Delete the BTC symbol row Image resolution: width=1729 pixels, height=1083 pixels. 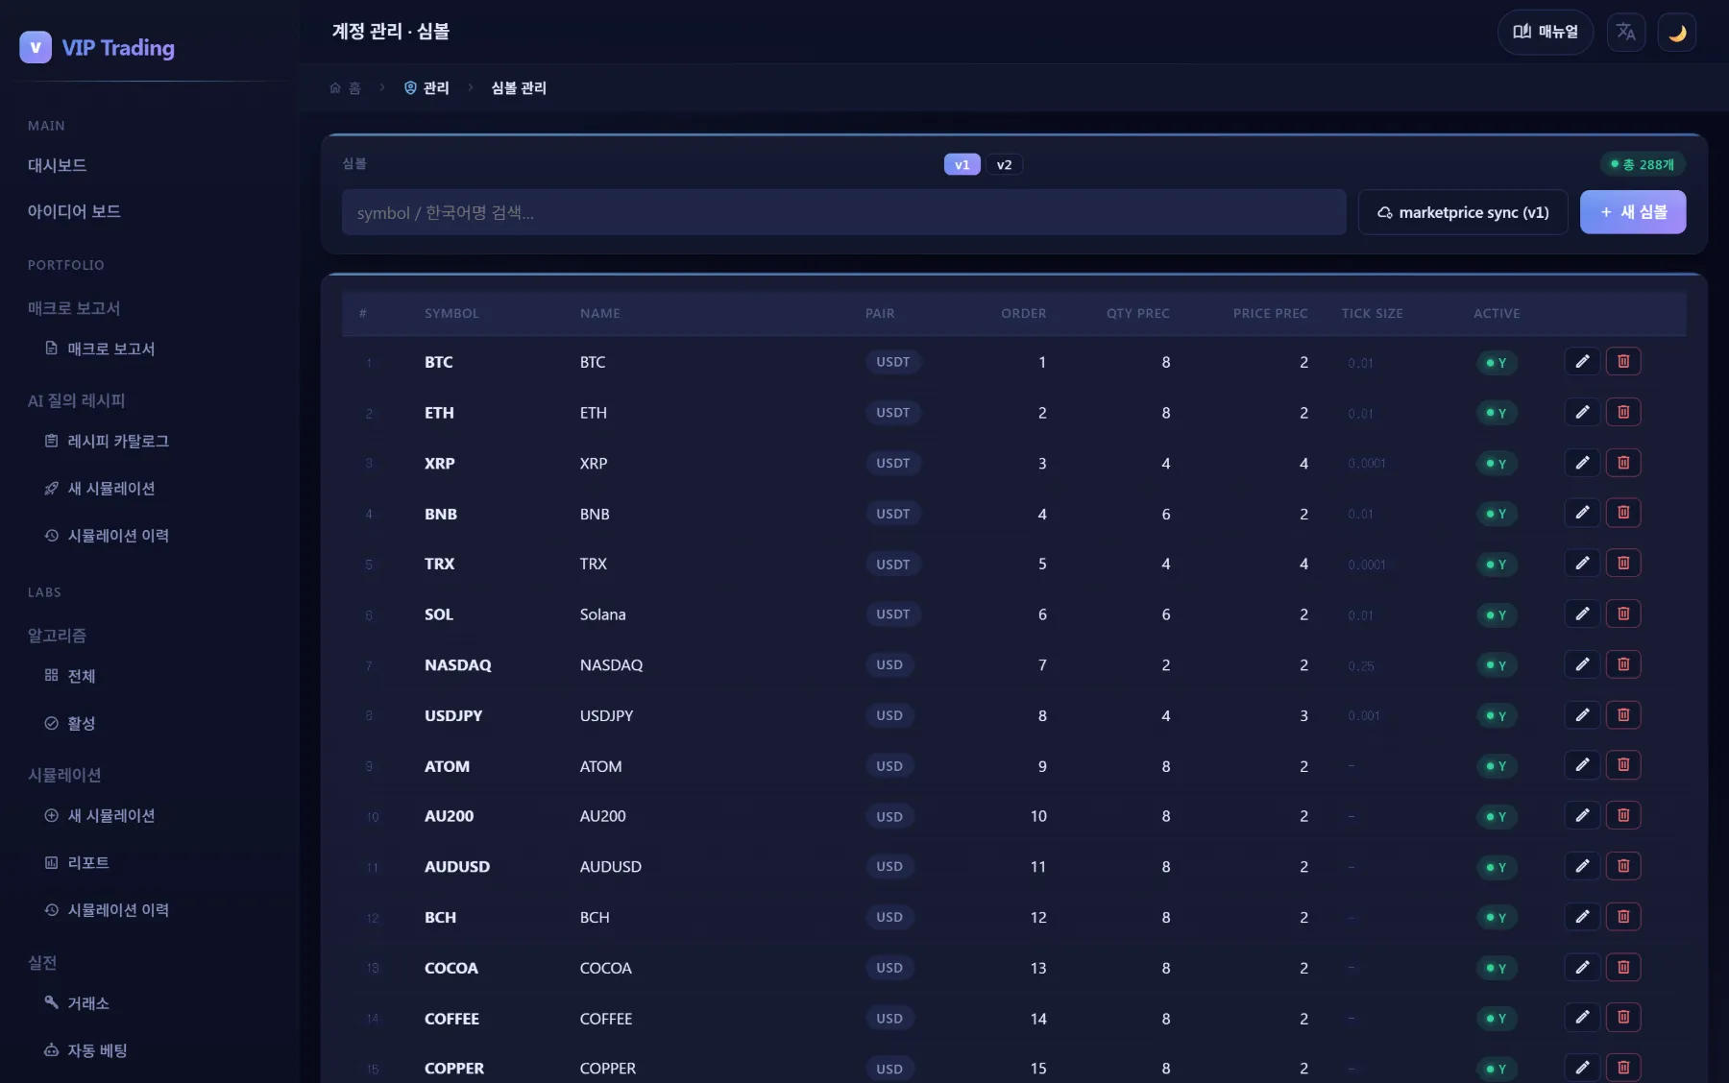tap(1623, 362)
